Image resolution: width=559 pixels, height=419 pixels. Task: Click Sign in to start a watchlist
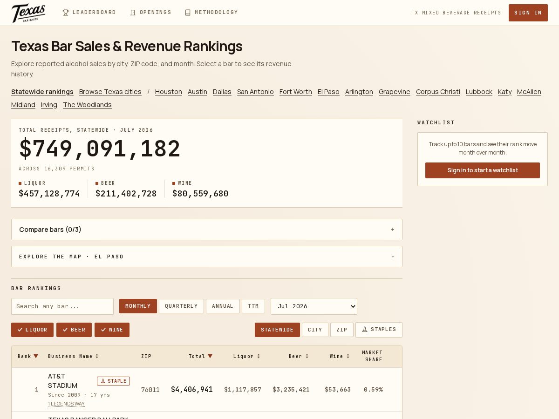pos(483,170)
